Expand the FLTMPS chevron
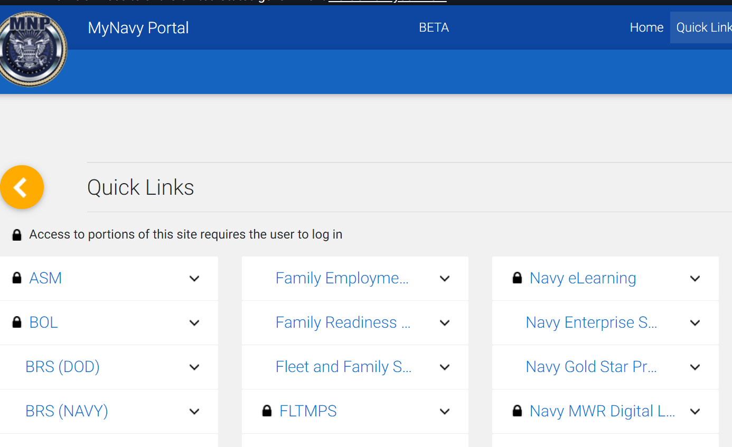 point(445,412)
